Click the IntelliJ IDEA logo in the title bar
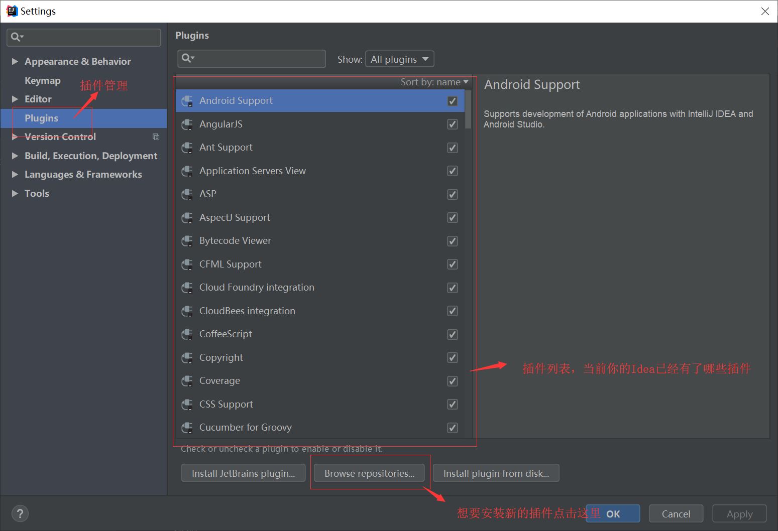Viewport: 778px width, 531px height. pos(12,11)
